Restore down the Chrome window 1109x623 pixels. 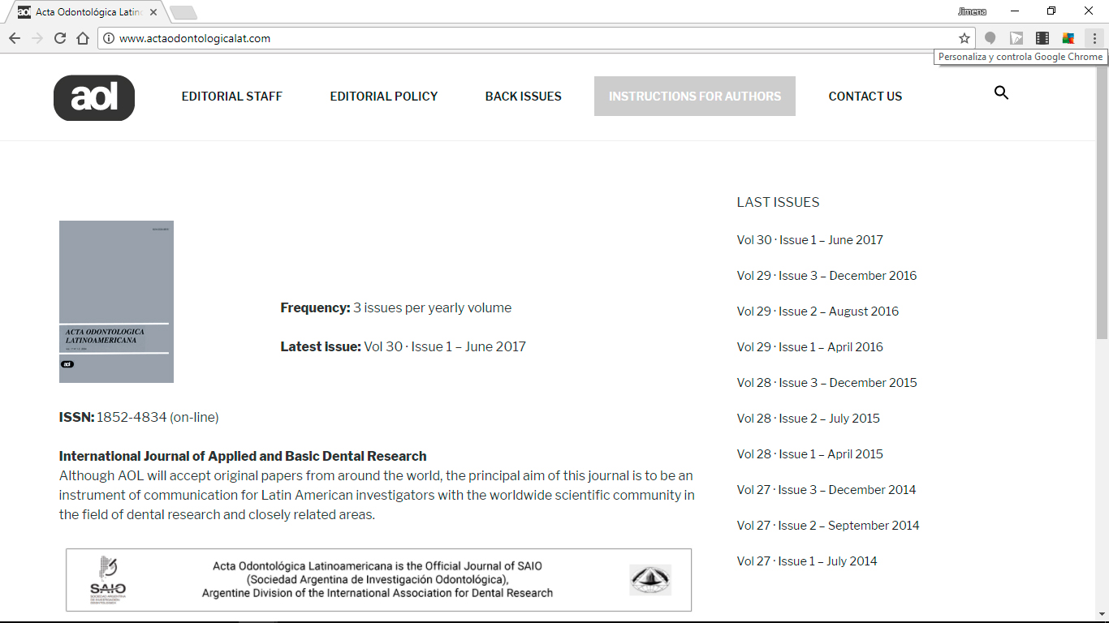(x=1051, y=11)
